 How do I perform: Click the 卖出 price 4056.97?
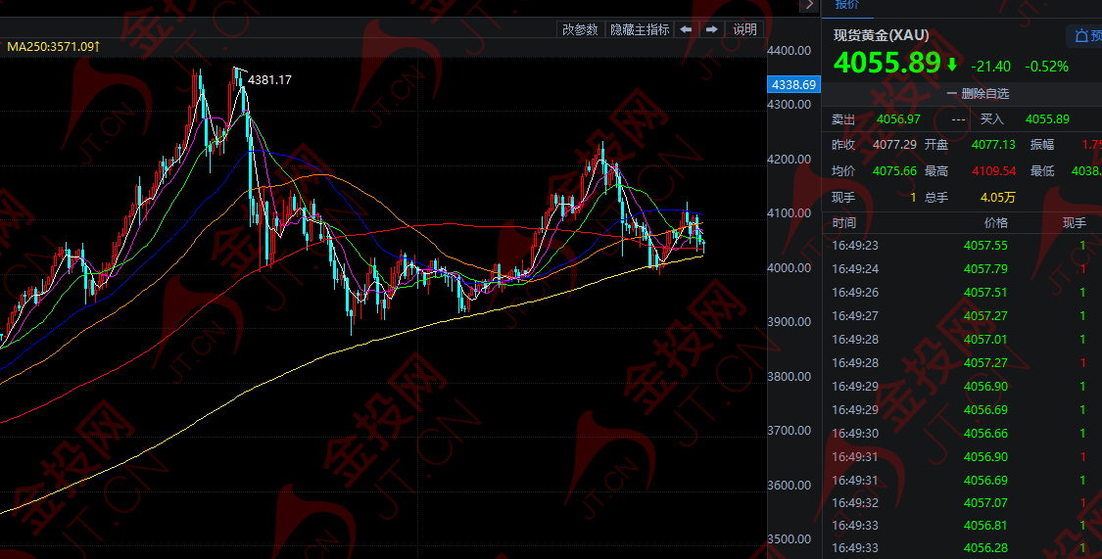click(898, 119)
